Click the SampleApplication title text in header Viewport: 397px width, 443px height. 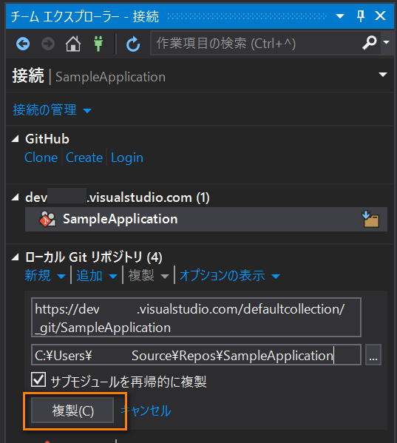(x=110, y=77)
